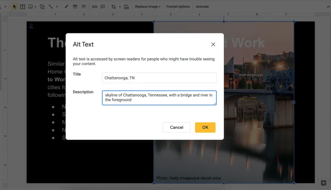This screenshot has width=331, height=190.
Task: Click the Insert image icon
Action: [30, 6]
